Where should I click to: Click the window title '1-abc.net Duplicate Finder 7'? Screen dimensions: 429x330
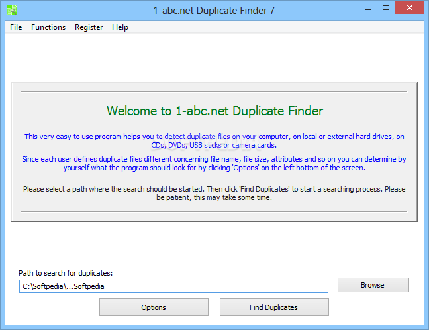point(214,11)
